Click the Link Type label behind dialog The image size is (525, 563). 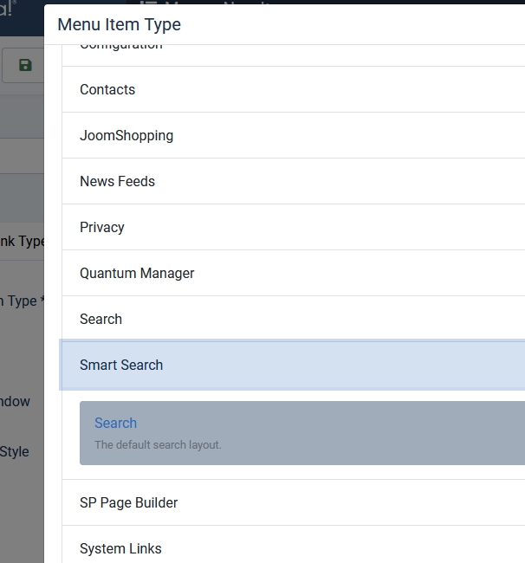pyautogui.click(x=22, y=242)
